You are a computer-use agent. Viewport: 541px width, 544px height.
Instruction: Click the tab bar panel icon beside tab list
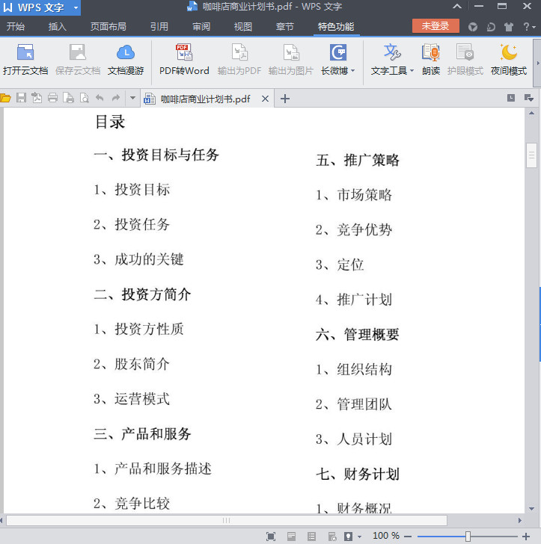pos(511,98)
